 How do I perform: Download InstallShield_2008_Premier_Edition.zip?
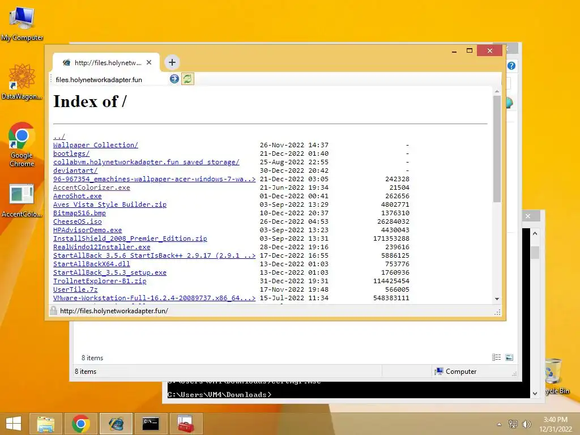(130, 238)
